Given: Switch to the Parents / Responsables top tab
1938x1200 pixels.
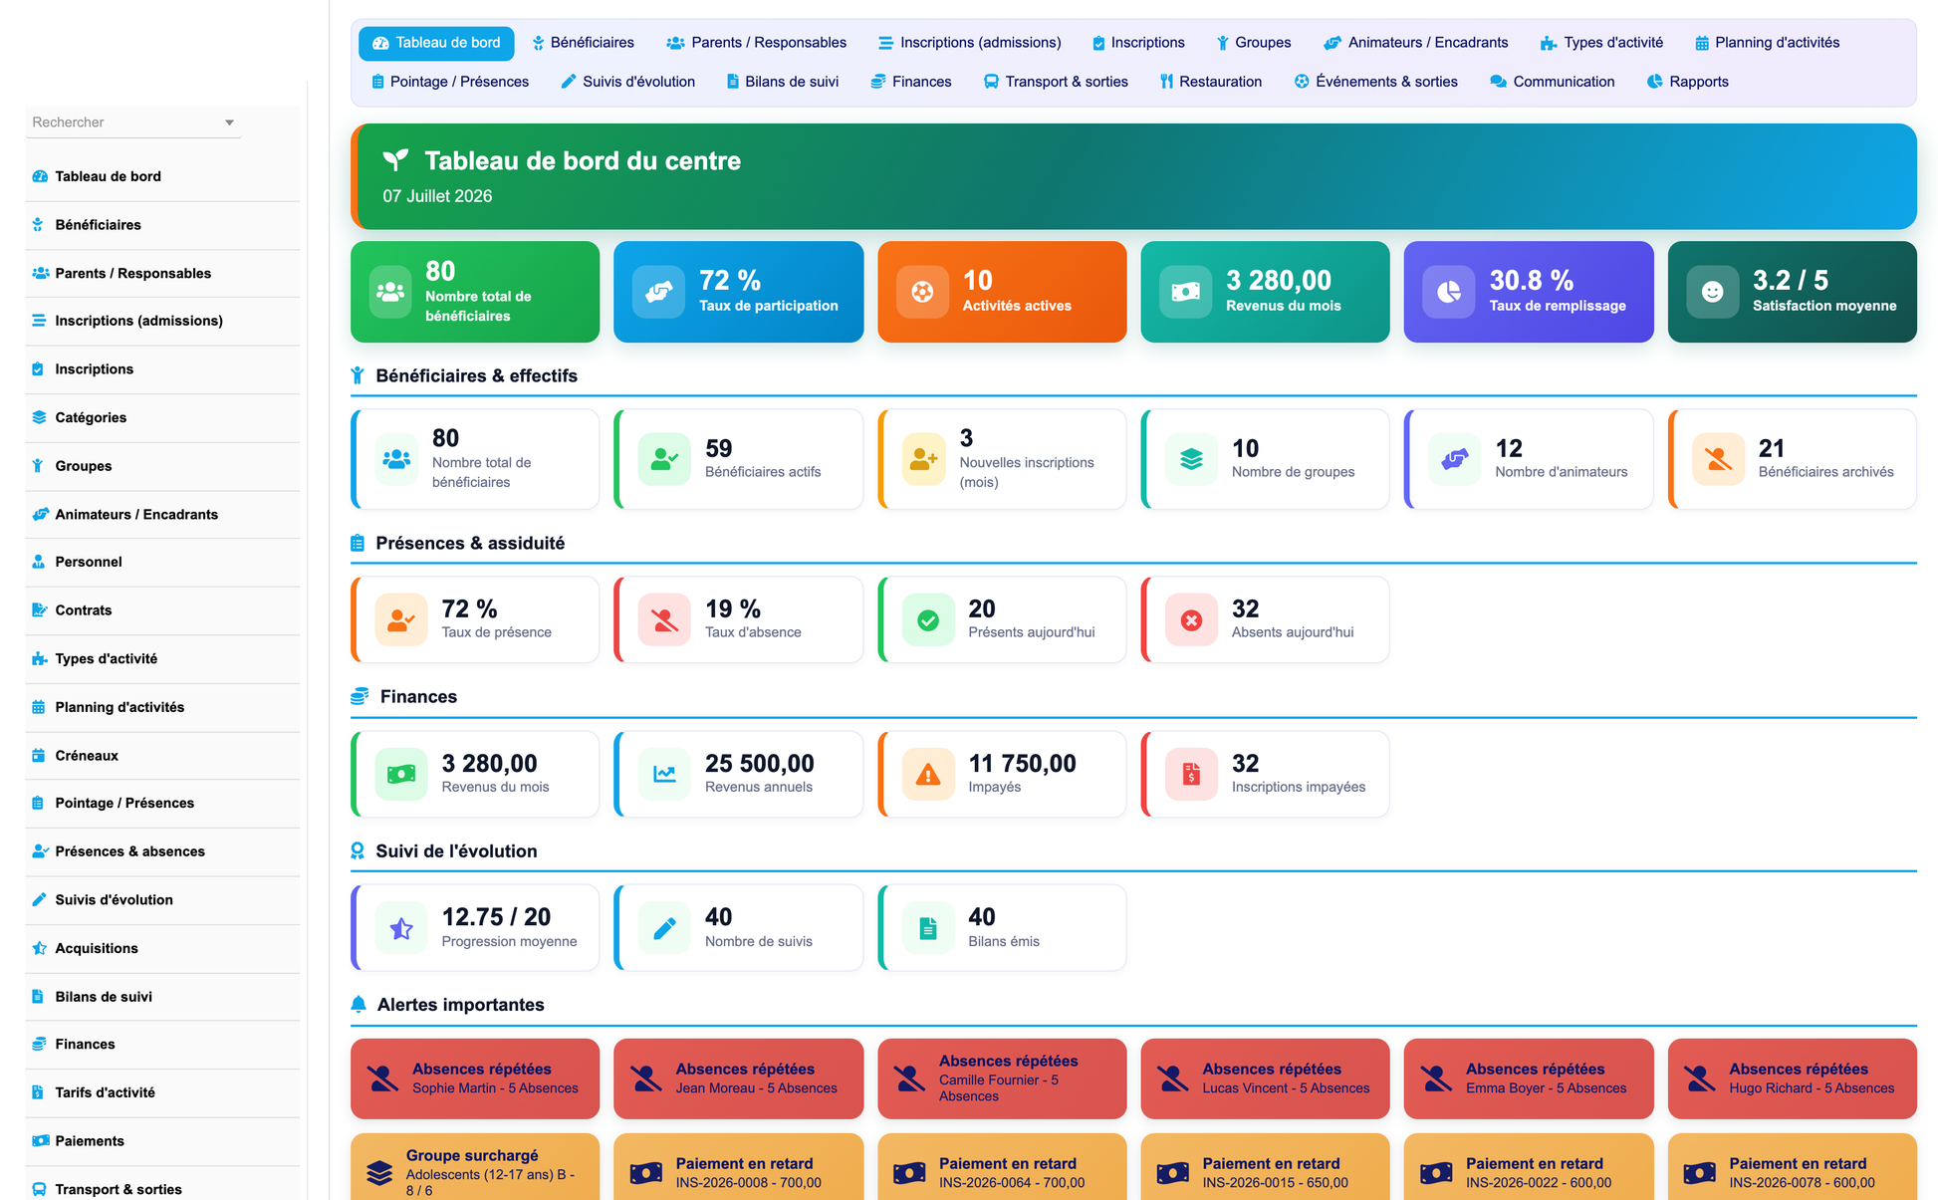Looking at the screenshot, I should click(756, 43).
